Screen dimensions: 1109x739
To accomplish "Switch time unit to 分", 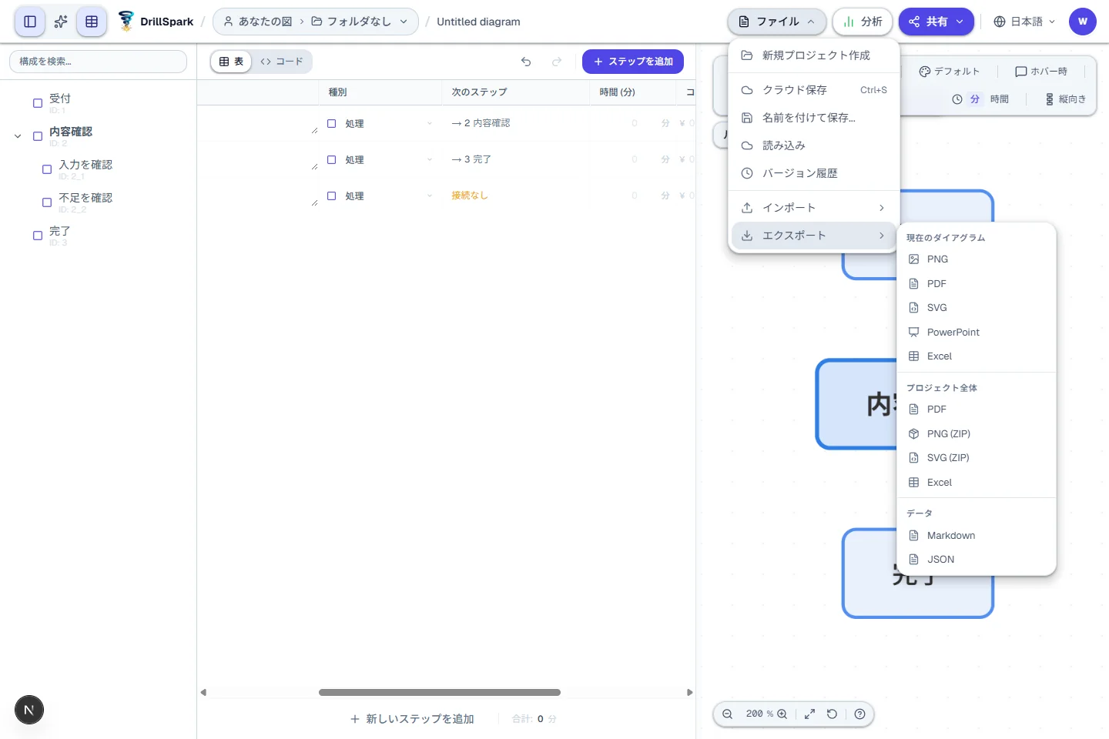I will 975,99.
